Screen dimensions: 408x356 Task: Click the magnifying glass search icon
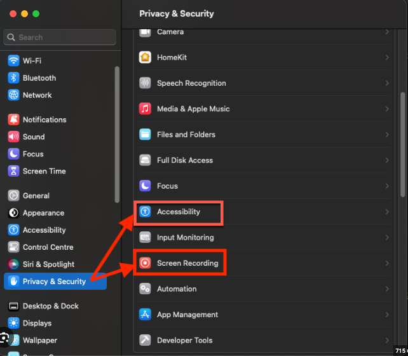pos(11,38)
